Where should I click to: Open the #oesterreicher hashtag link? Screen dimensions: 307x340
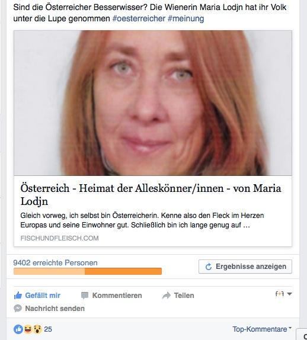pos(139,18)
